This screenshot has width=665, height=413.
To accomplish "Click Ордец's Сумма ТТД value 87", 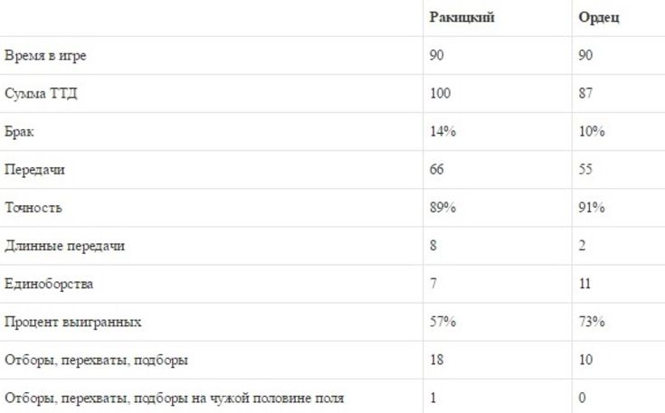I will (585, 93).
